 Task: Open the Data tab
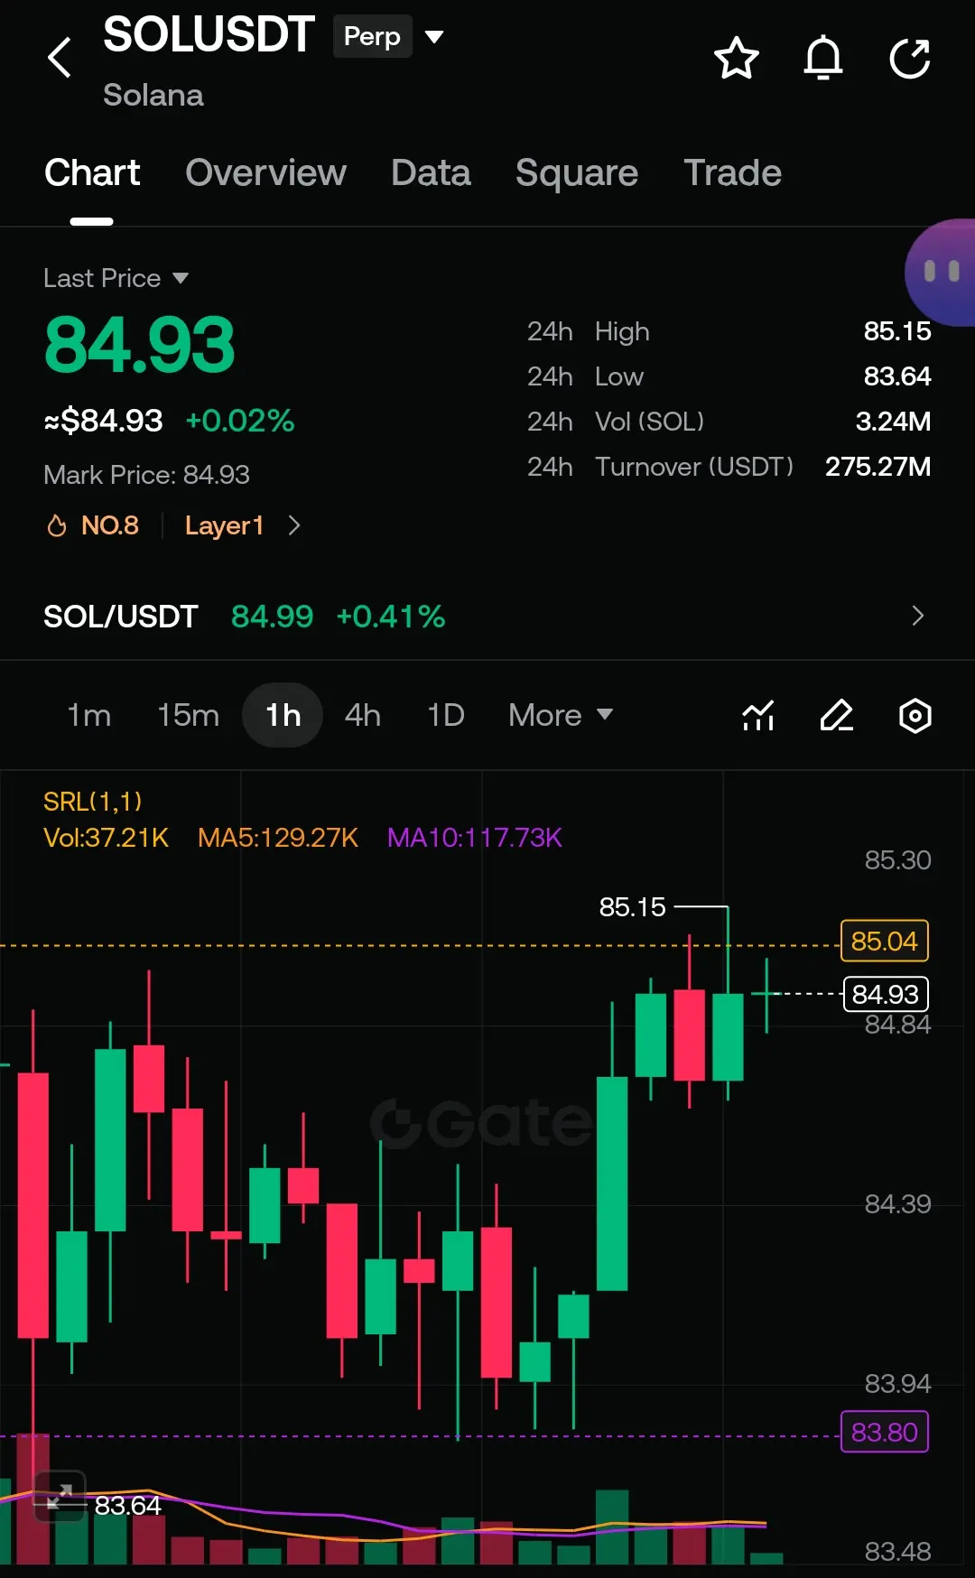coord(431,172)
